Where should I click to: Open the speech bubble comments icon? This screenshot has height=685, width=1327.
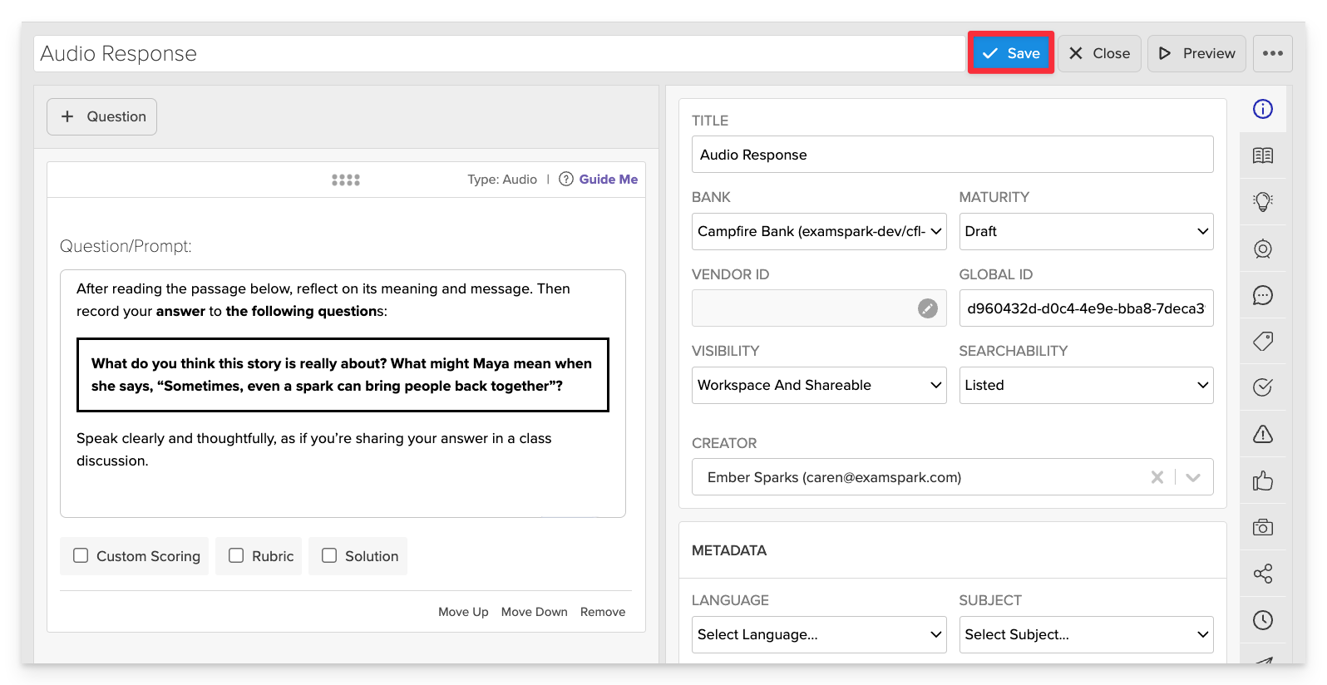point(1262,295)
